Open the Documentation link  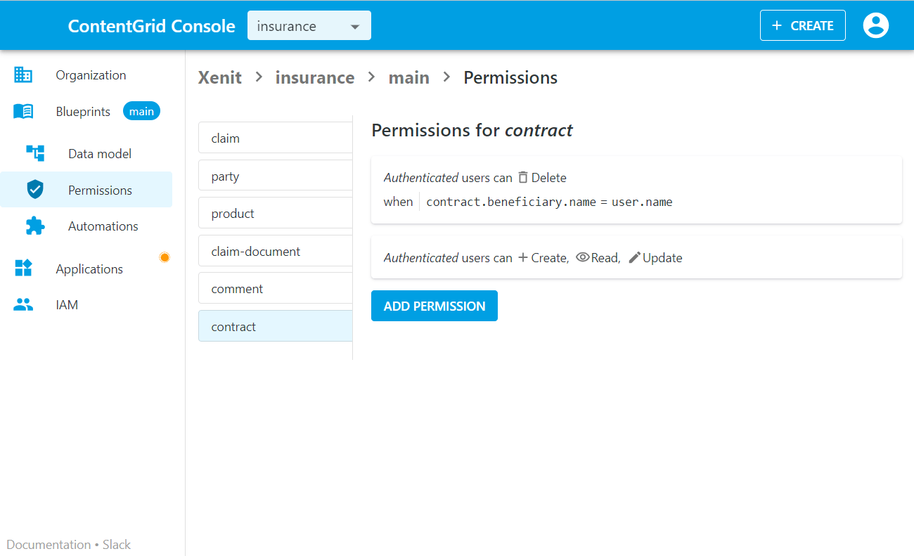49,545
